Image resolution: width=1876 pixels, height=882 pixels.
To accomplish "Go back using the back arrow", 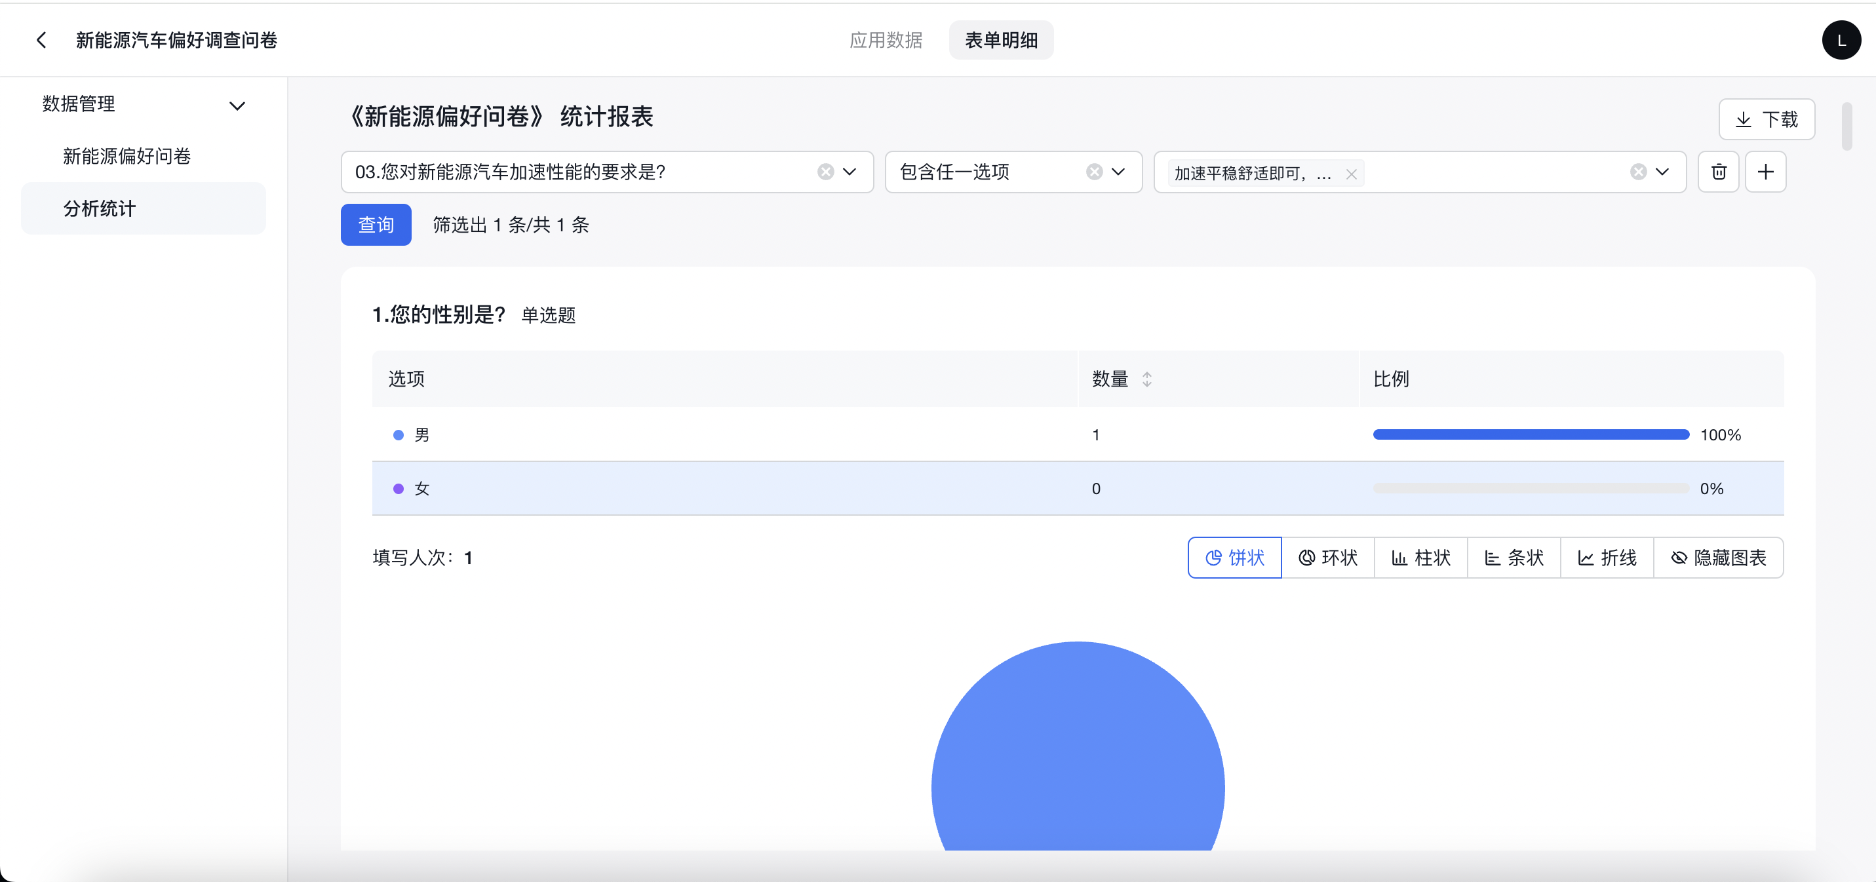I will click(41, 40).
